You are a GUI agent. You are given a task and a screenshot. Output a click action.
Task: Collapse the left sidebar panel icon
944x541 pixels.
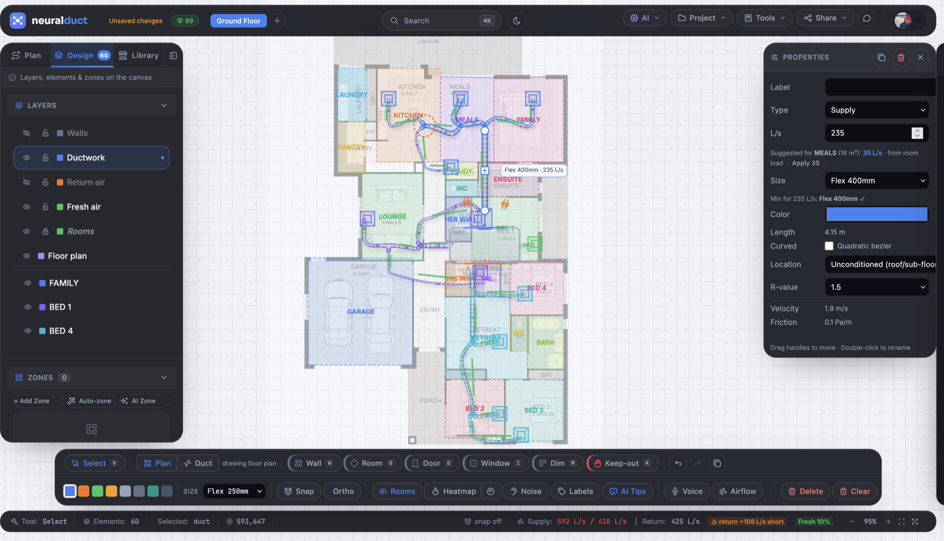point(173,56)
